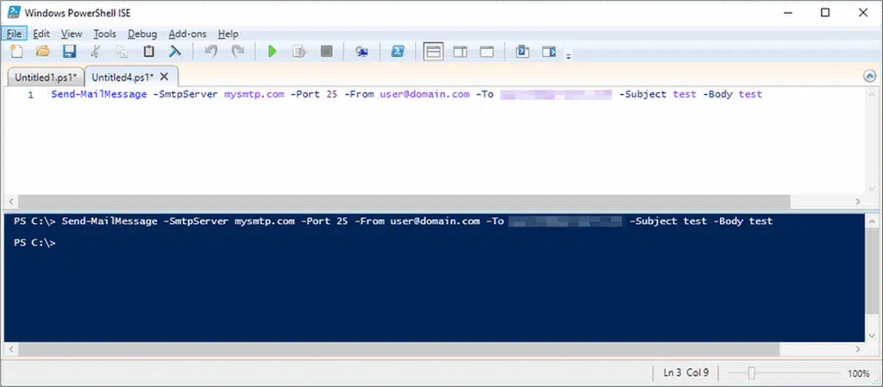Image resolution: width=883 pixels, height=387 pixels.
Task: Open a script with the folder icon
Action: [43, 52]
